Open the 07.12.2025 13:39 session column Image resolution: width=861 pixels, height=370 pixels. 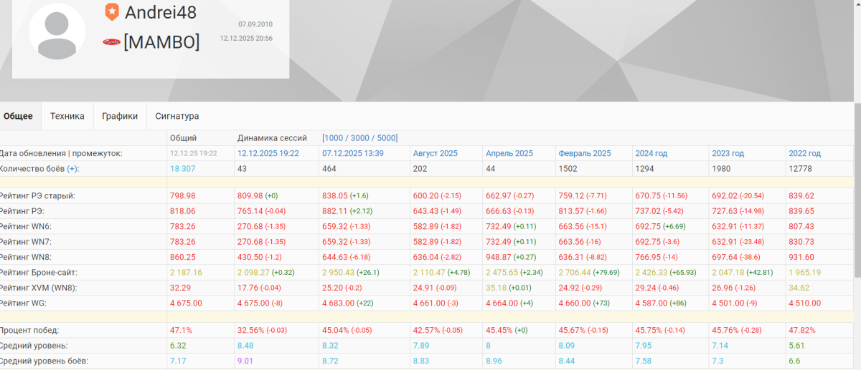click(x=353, y=153)
